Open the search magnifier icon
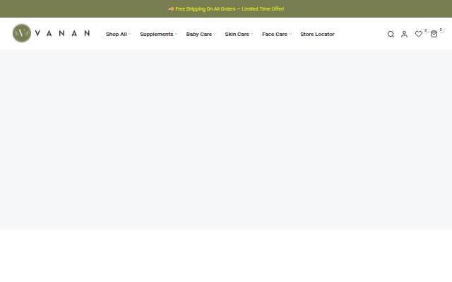452x282 pixels. pos(391,35)
